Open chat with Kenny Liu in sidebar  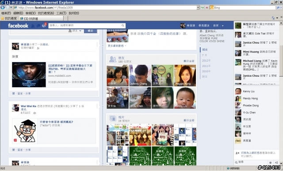256,91
